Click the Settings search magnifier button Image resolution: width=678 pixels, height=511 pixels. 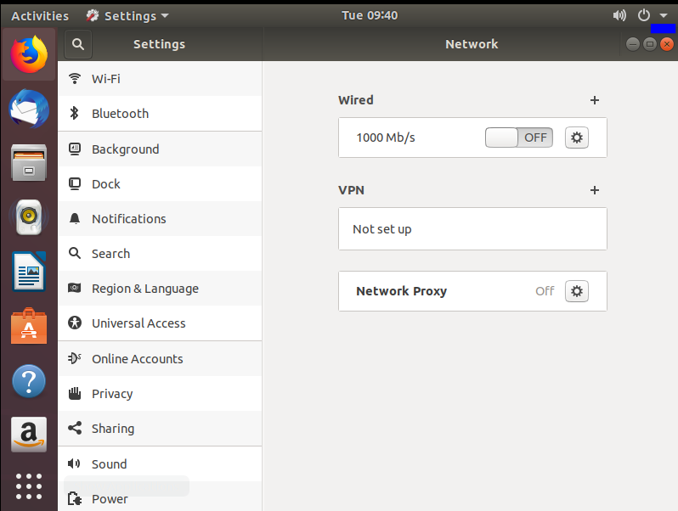tap(78, 44)
